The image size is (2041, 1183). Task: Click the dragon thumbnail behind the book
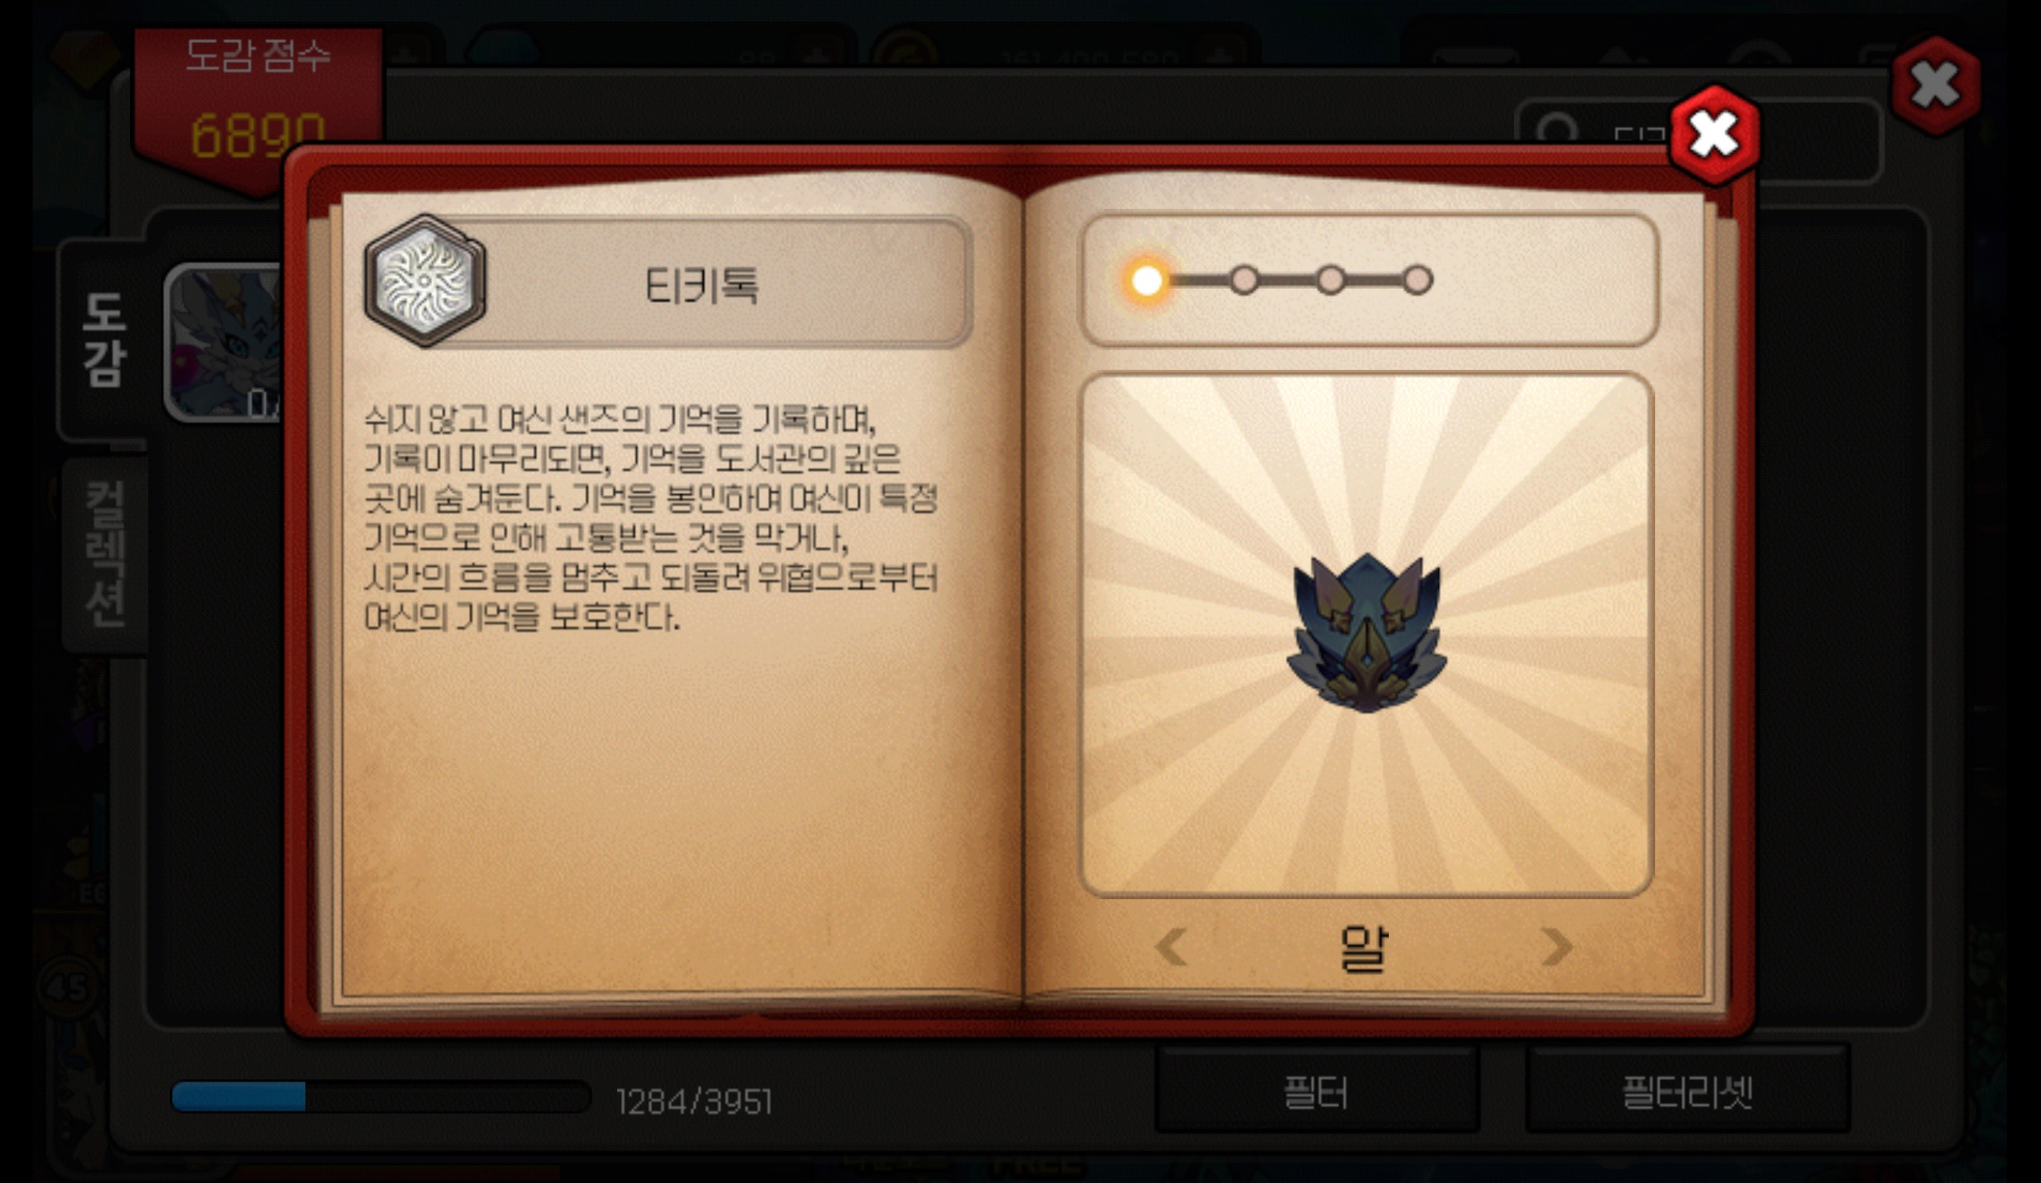click(224, 343)
